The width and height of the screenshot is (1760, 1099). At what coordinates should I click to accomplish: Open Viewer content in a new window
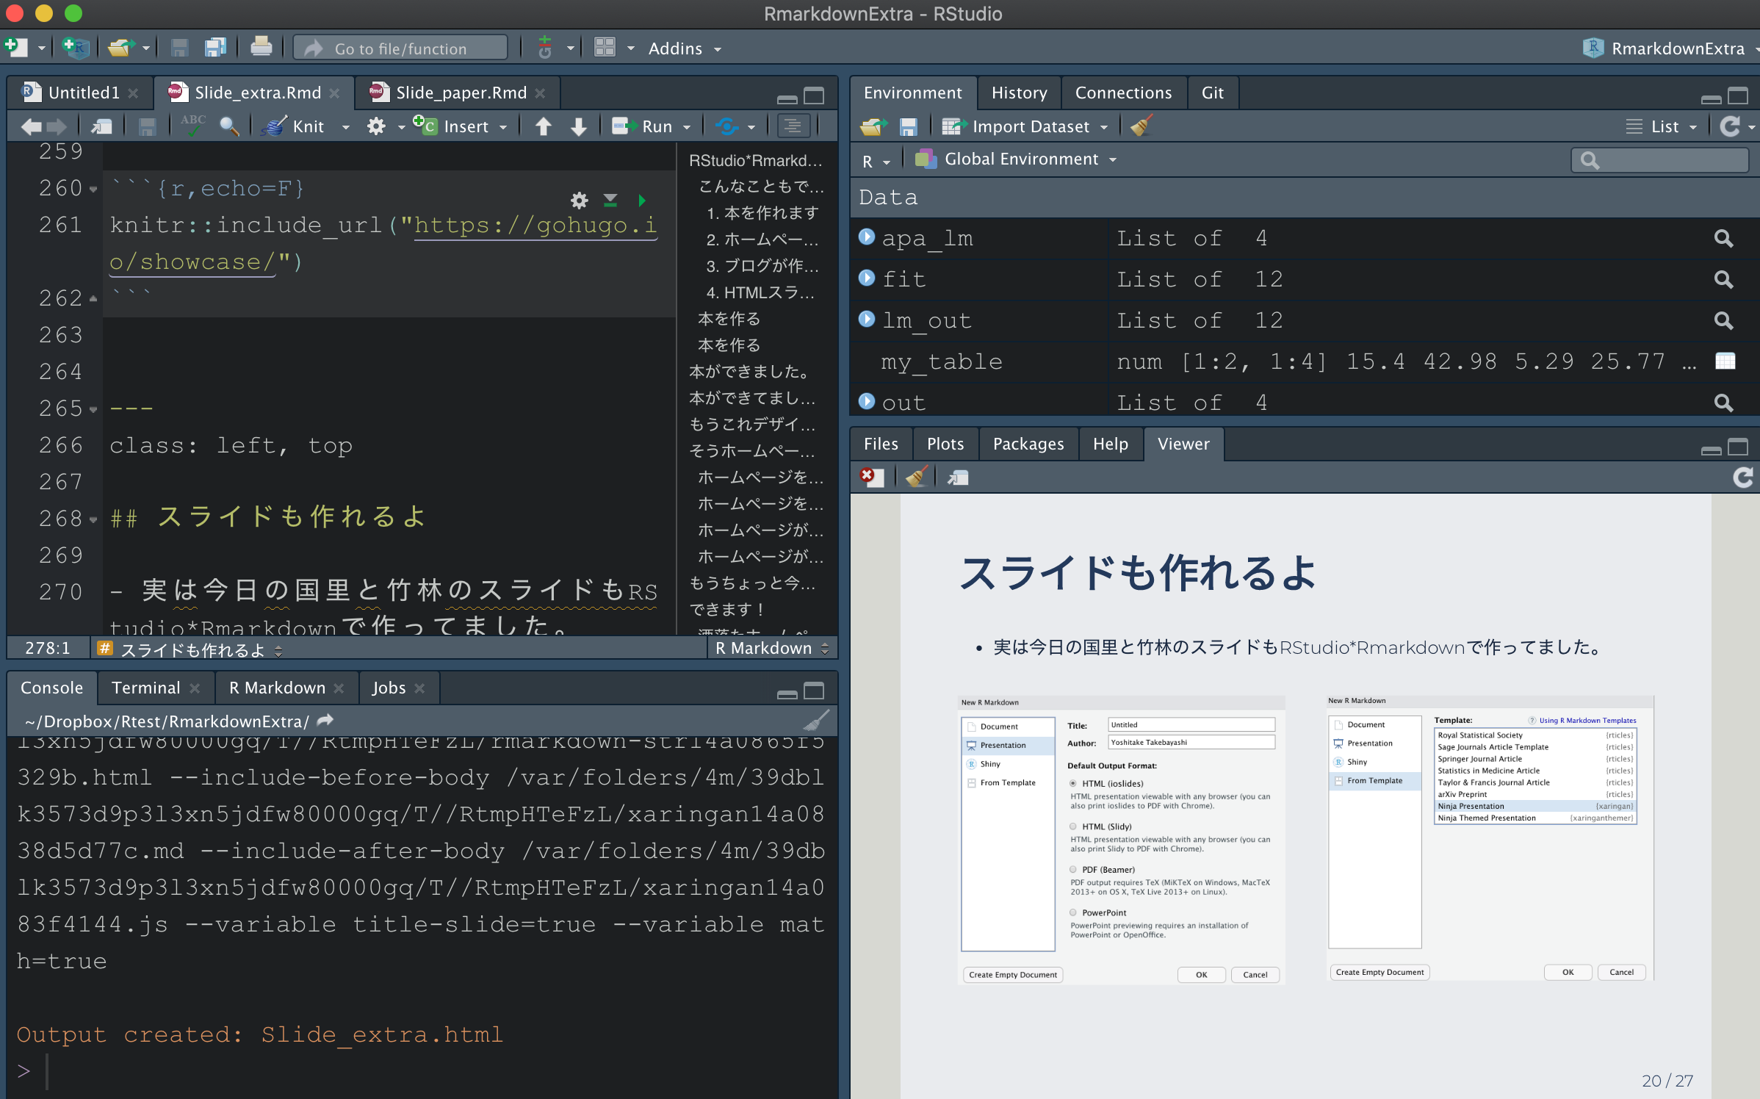[x=957, y=478]
